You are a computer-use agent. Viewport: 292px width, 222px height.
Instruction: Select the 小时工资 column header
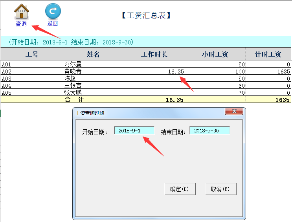click(215, 54)
